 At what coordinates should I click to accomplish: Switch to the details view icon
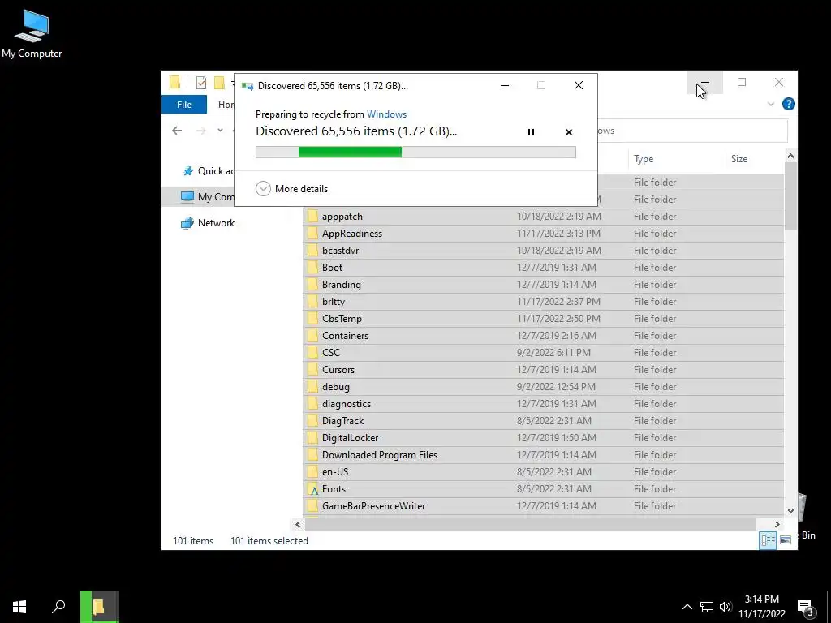[768, 540]
